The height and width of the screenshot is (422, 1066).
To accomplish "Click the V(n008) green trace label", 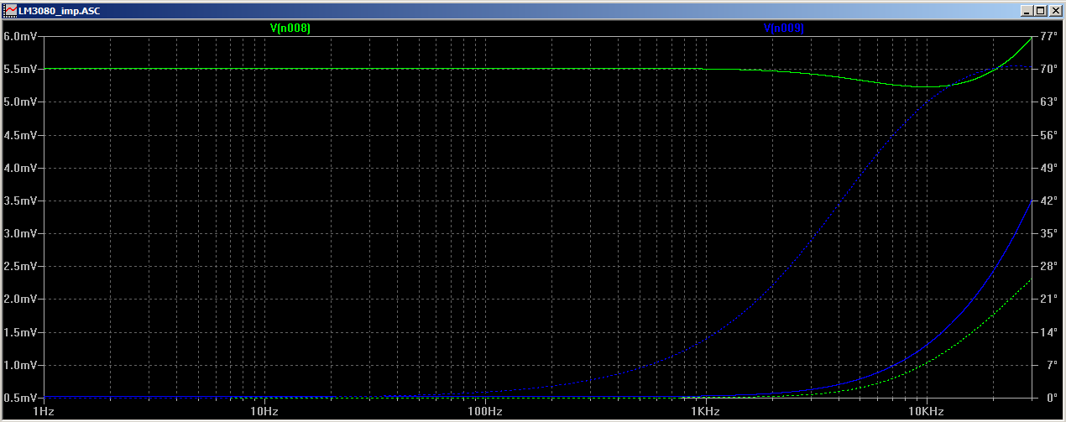I will (290, 29).
